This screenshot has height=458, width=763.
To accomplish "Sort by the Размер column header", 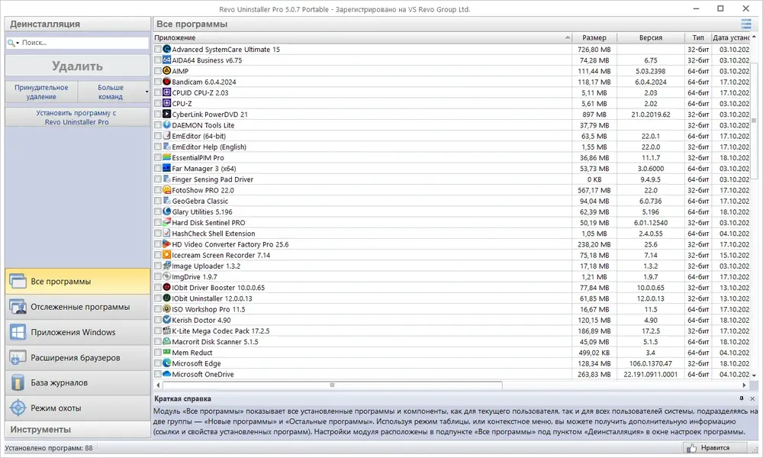I will click(594, 37).
